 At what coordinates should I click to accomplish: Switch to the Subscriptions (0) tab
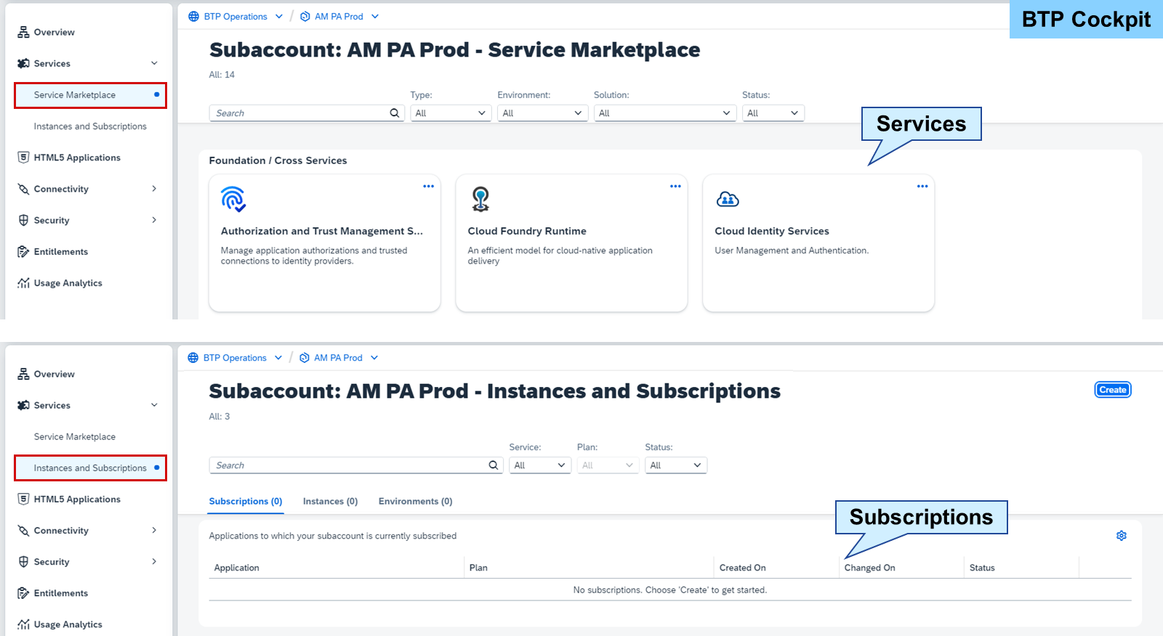246,502
